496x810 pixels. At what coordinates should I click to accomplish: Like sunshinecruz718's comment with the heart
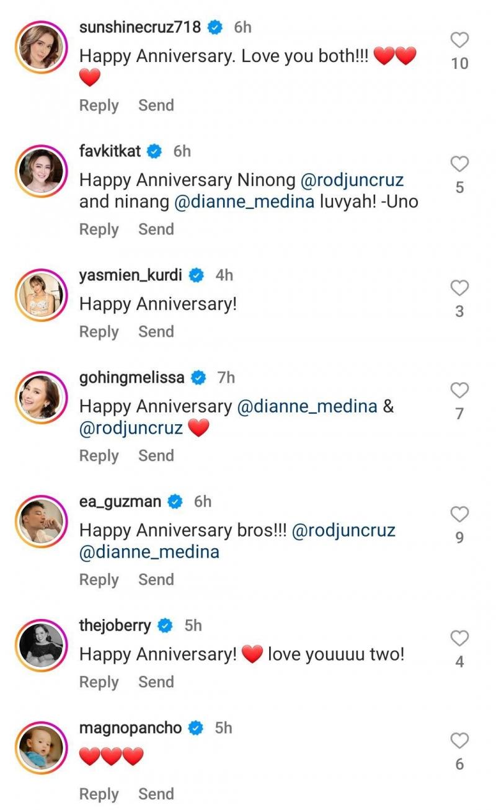459,41
